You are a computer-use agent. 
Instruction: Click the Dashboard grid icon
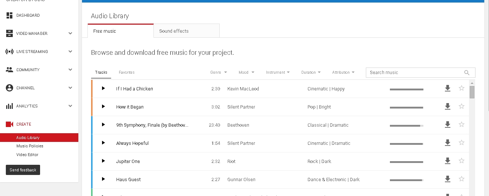click(x=9, y=15)
